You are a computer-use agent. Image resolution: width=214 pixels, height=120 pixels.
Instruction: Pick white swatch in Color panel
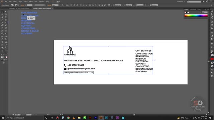(188, 12)
